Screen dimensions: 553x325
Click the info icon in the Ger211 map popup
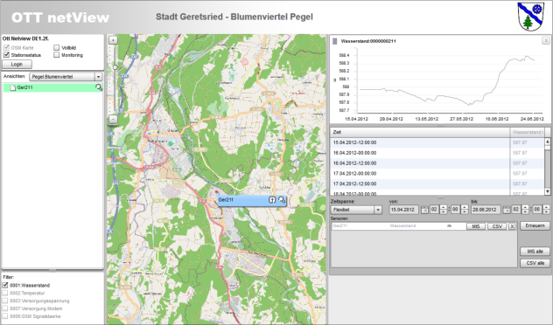pos(272,200)
